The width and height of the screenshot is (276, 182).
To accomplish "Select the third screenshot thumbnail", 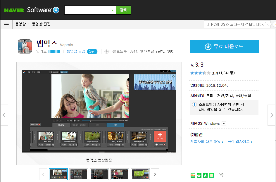I will click(x=99, y=174).
